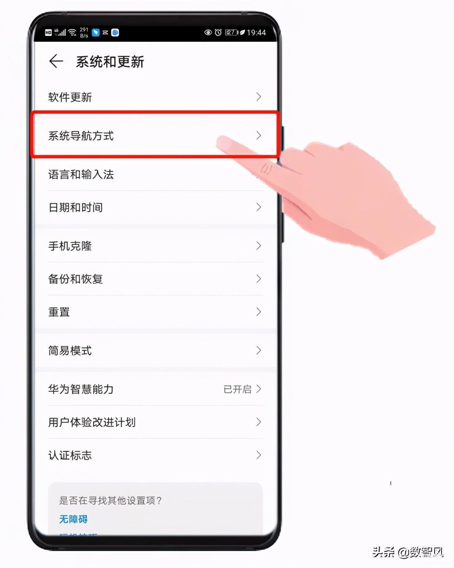454x568 pixels.
Task: Open 系统导航方式 settings entry
Action: click(x=155, y=135)
